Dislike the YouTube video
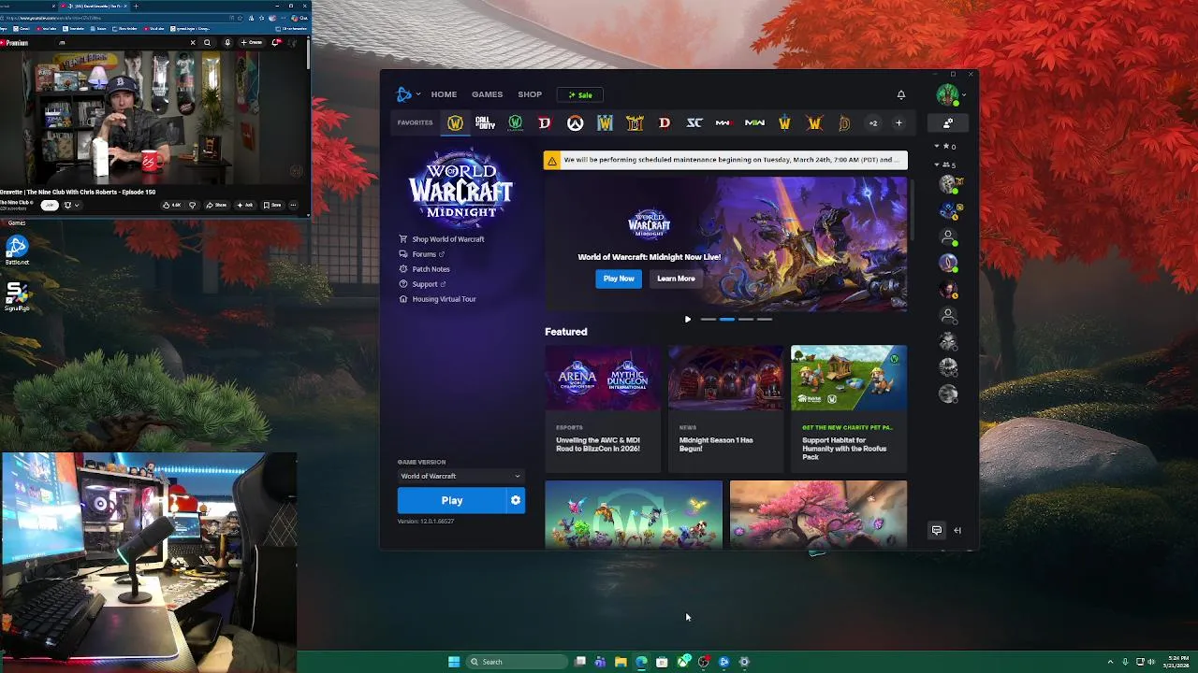 point(192,205)
